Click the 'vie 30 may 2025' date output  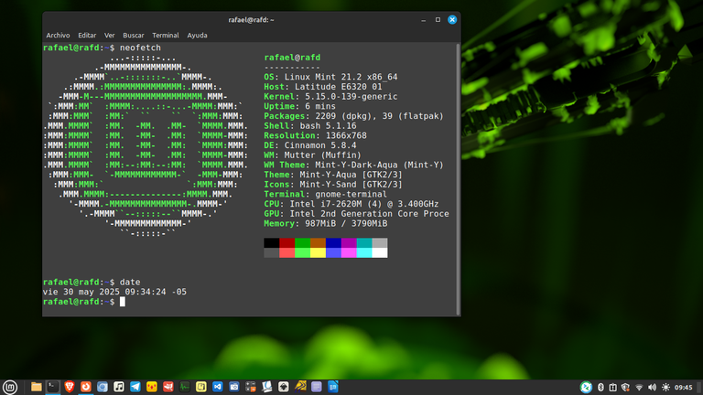[114, 292]
